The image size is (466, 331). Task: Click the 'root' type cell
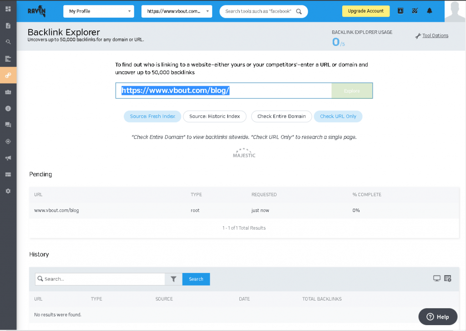point(195,210)
